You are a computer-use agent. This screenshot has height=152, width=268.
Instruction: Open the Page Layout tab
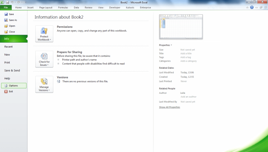coord(46,7)
